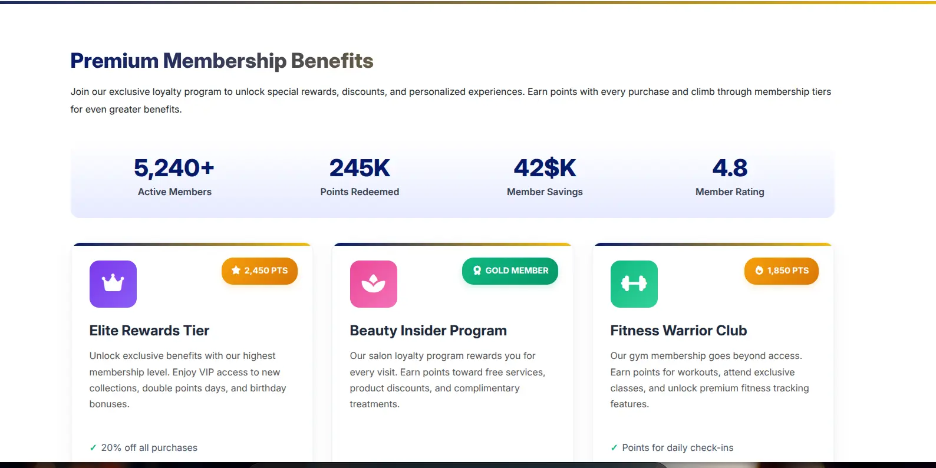
Task: Click the 1,850 PTS badge
Action: coord(782,271)
